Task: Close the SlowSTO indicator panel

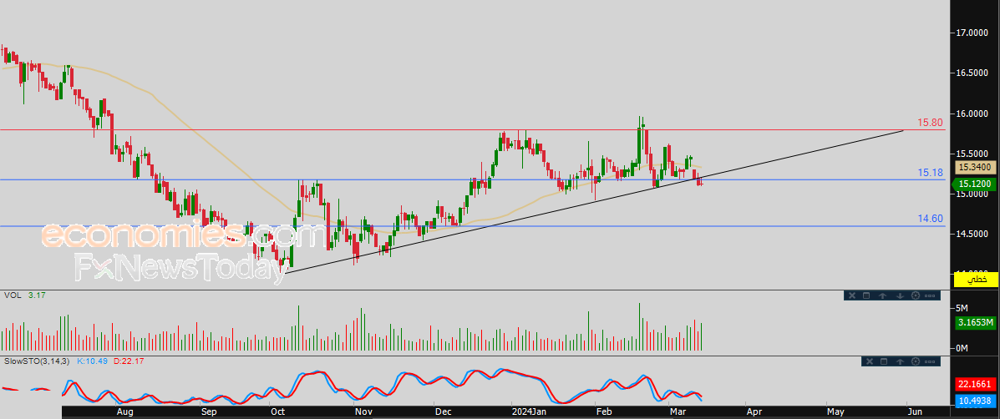Action: (x=868, y=361)
